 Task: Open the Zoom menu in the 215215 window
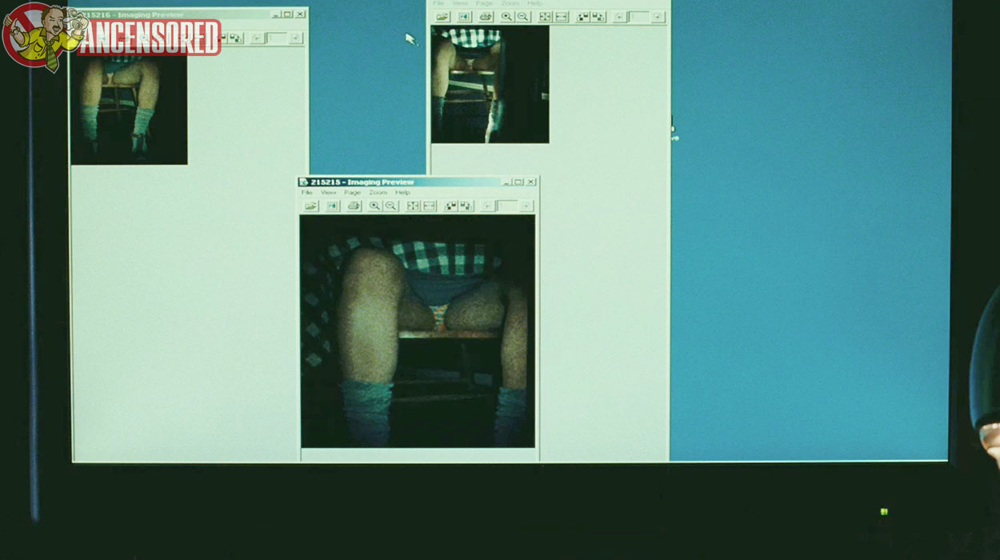378,193
